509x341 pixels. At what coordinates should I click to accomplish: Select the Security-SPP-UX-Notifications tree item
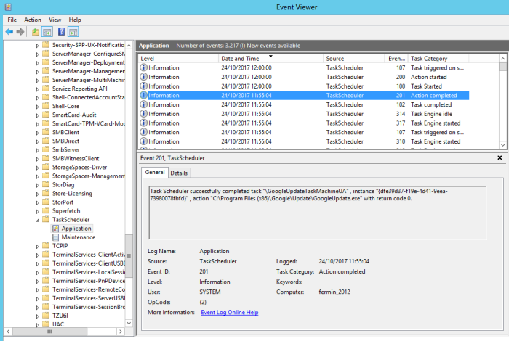pos(88,45)
